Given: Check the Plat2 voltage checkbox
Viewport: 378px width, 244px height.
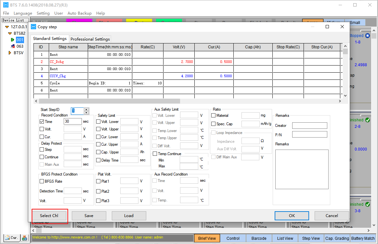Looking at the screenshot, I should 98,191.
